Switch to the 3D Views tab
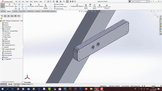 17,84
